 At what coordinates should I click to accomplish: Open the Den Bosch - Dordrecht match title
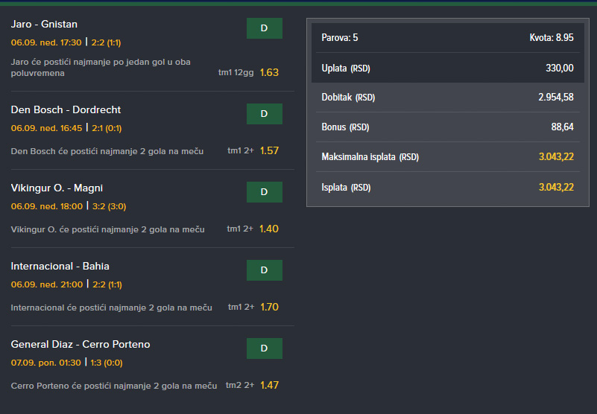(x=66, y=110)
